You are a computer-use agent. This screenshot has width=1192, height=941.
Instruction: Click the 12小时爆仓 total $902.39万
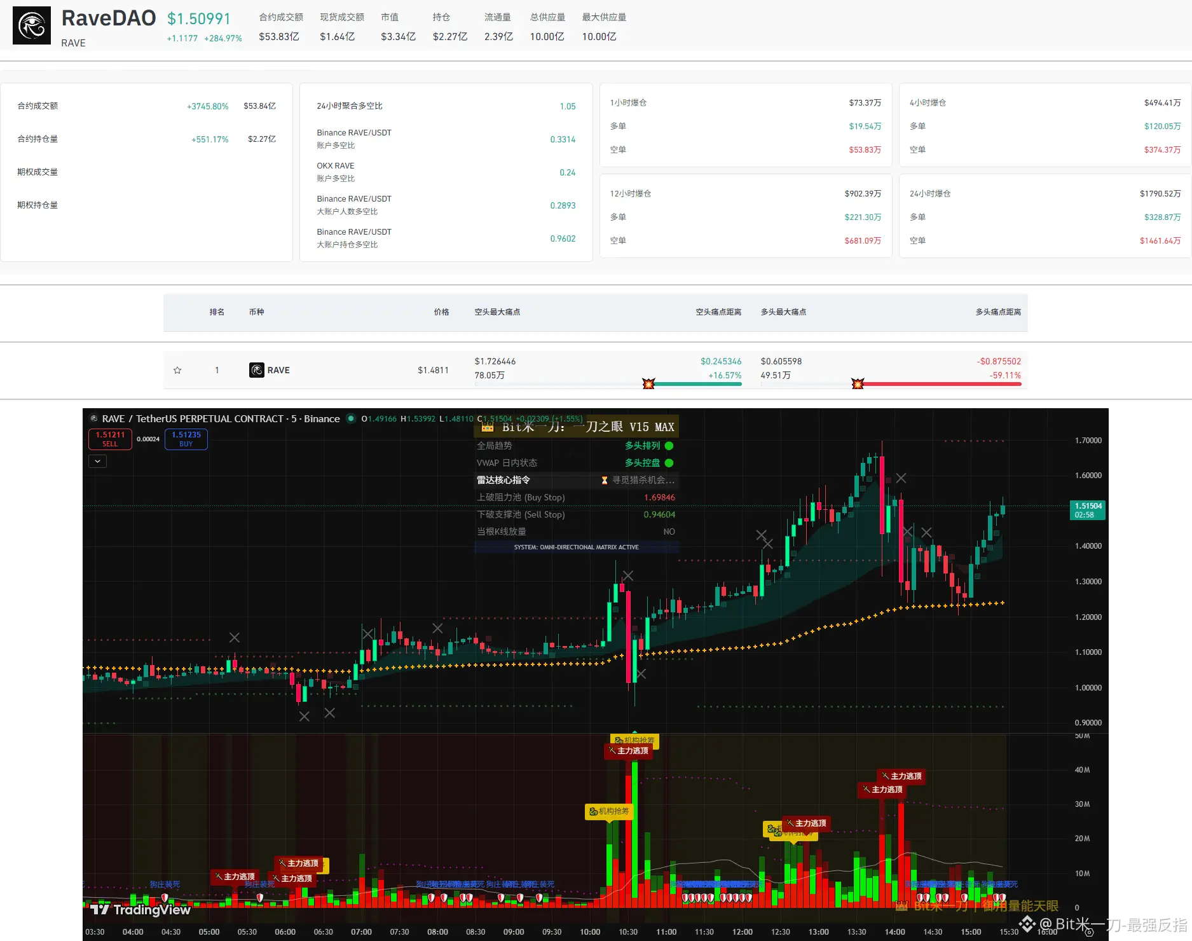[x=863, y=194]
